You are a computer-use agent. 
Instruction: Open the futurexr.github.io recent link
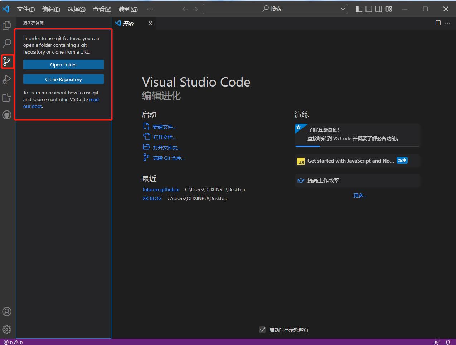[x=161, y=189]
